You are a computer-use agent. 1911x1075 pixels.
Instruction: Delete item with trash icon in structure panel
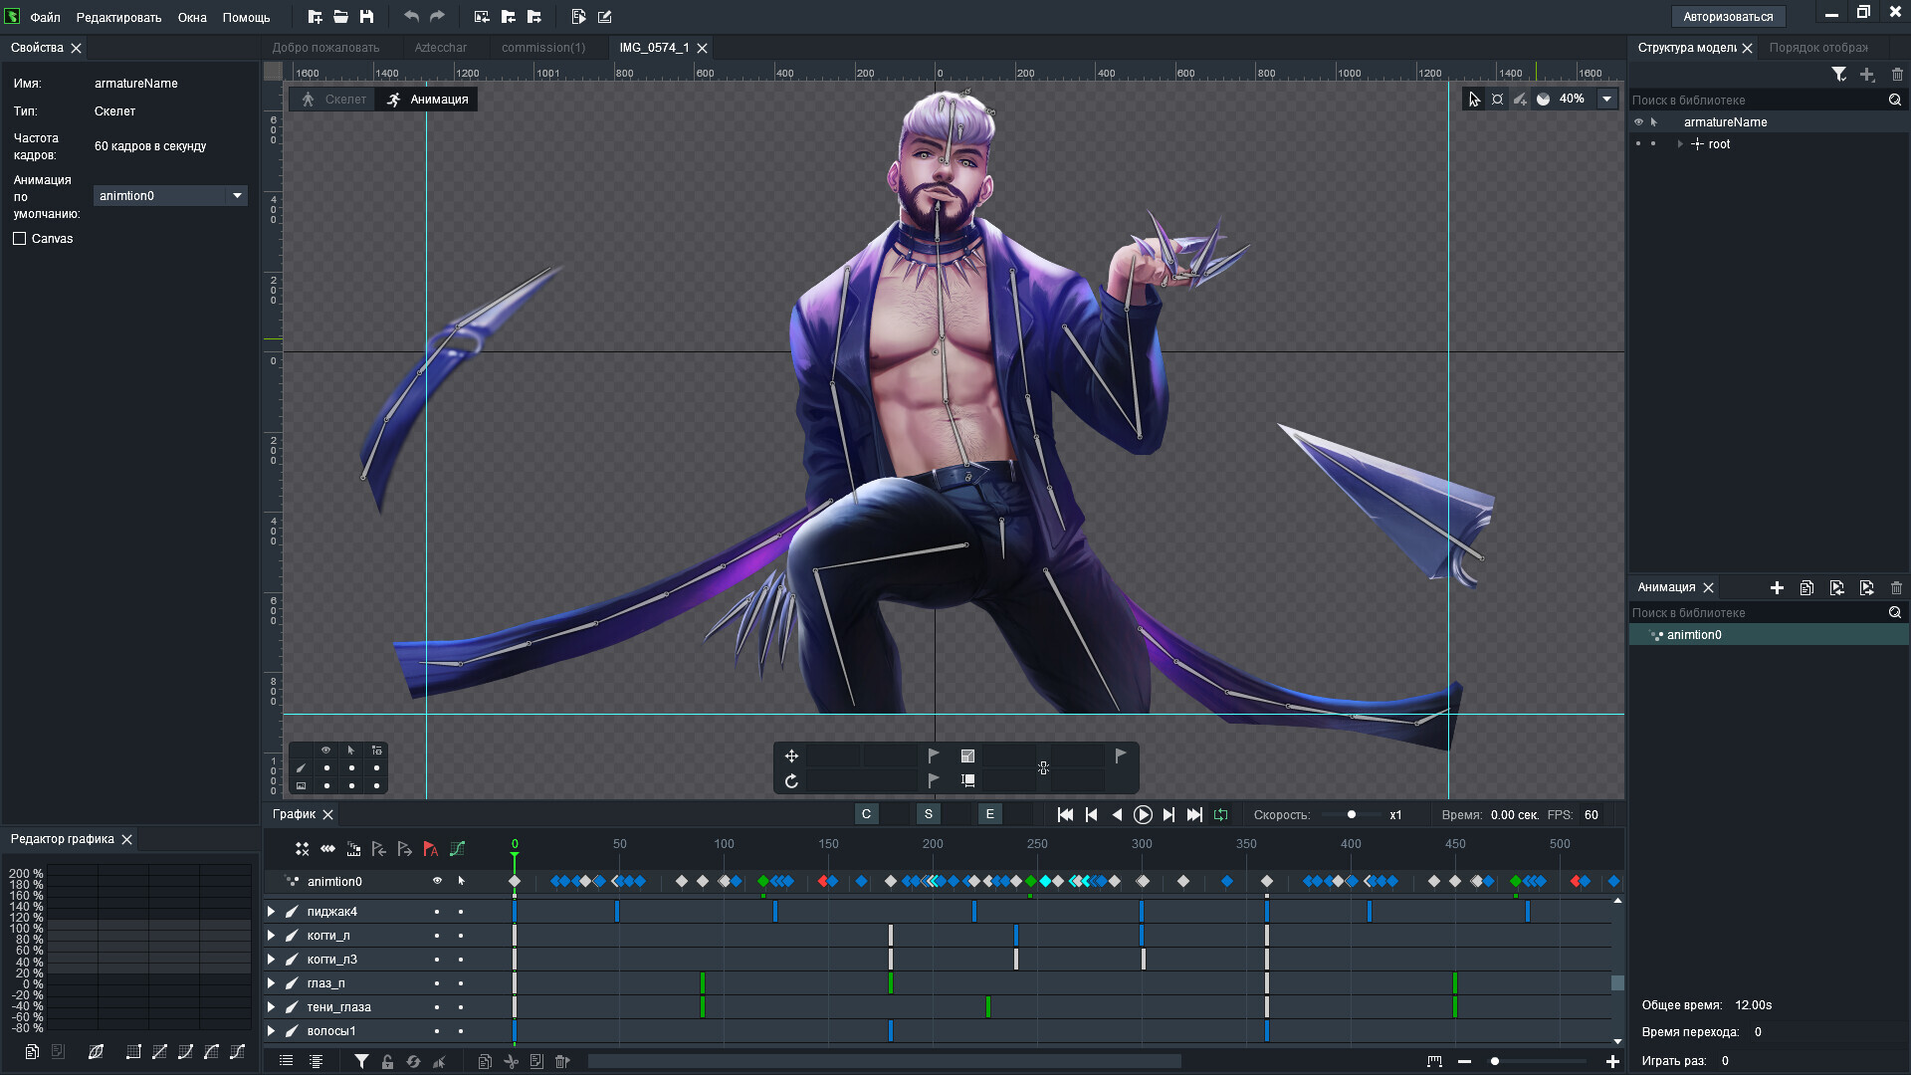[x=1896, y=75]
